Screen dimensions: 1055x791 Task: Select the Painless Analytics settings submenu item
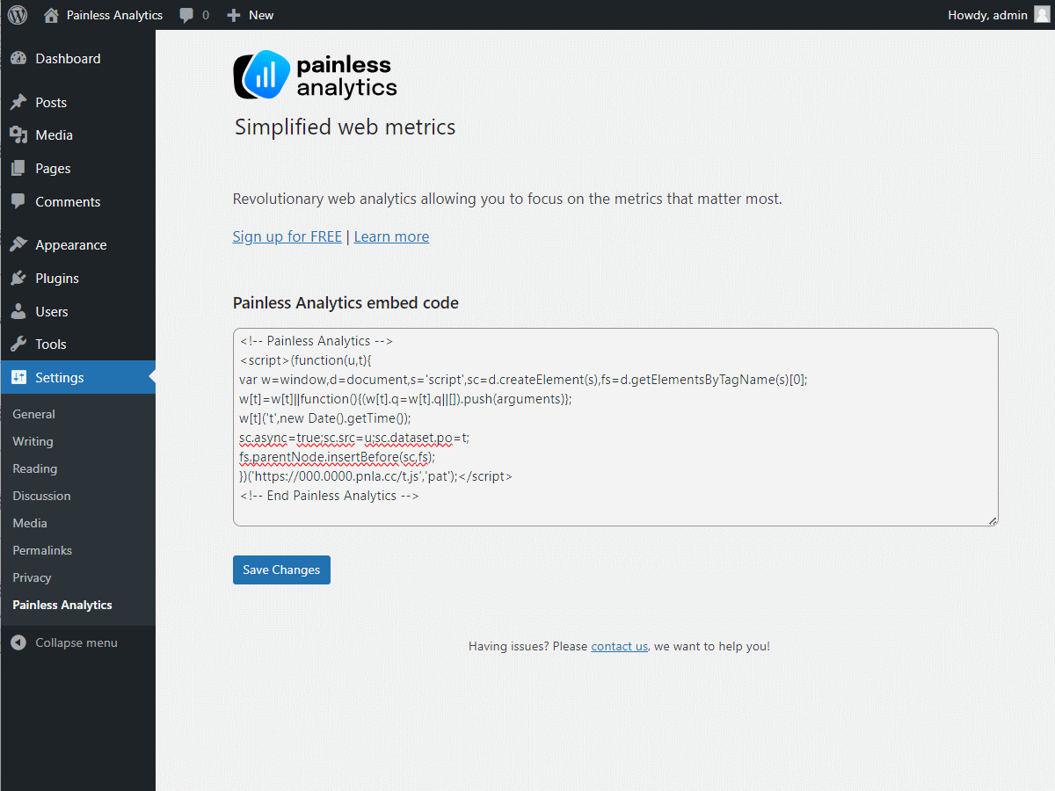(62, 606)
